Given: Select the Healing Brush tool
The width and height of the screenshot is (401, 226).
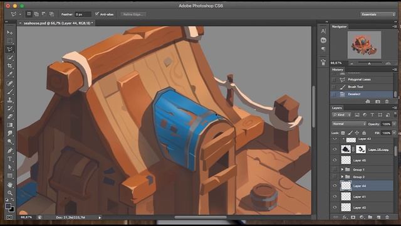Looking at the screenshot, I should point(10,83).
